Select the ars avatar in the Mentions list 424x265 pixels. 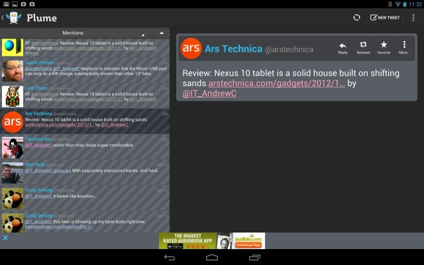(x=13, y=122)
